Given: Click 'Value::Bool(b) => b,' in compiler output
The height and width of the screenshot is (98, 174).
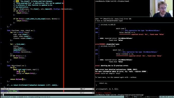Looking at the screenshot, I should (127, 32).
